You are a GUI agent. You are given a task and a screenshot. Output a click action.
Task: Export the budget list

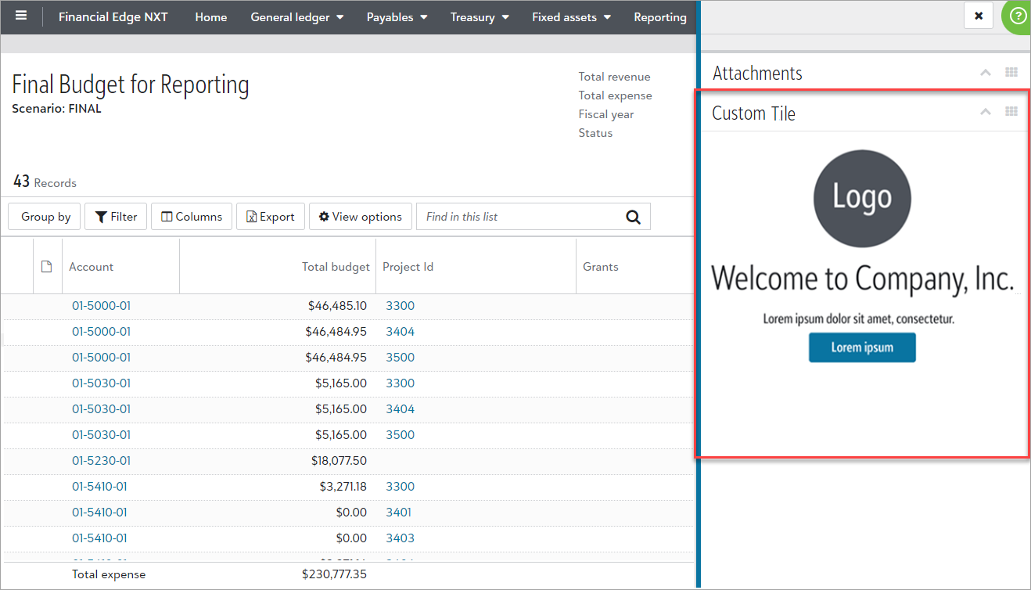click(271, 217)
